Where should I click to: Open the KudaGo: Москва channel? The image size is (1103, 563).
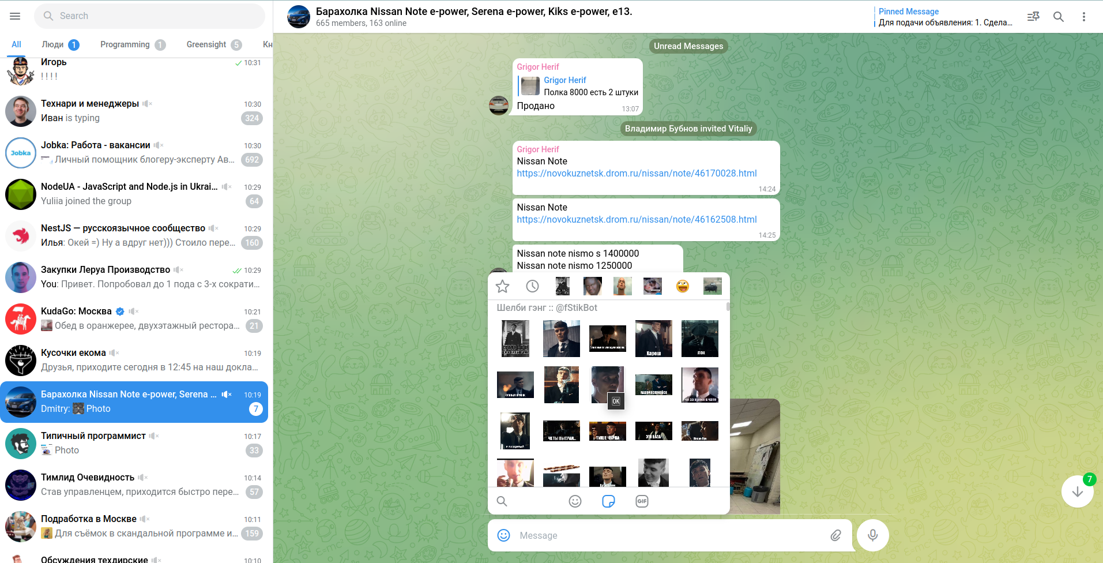click(x=134, y=319)
